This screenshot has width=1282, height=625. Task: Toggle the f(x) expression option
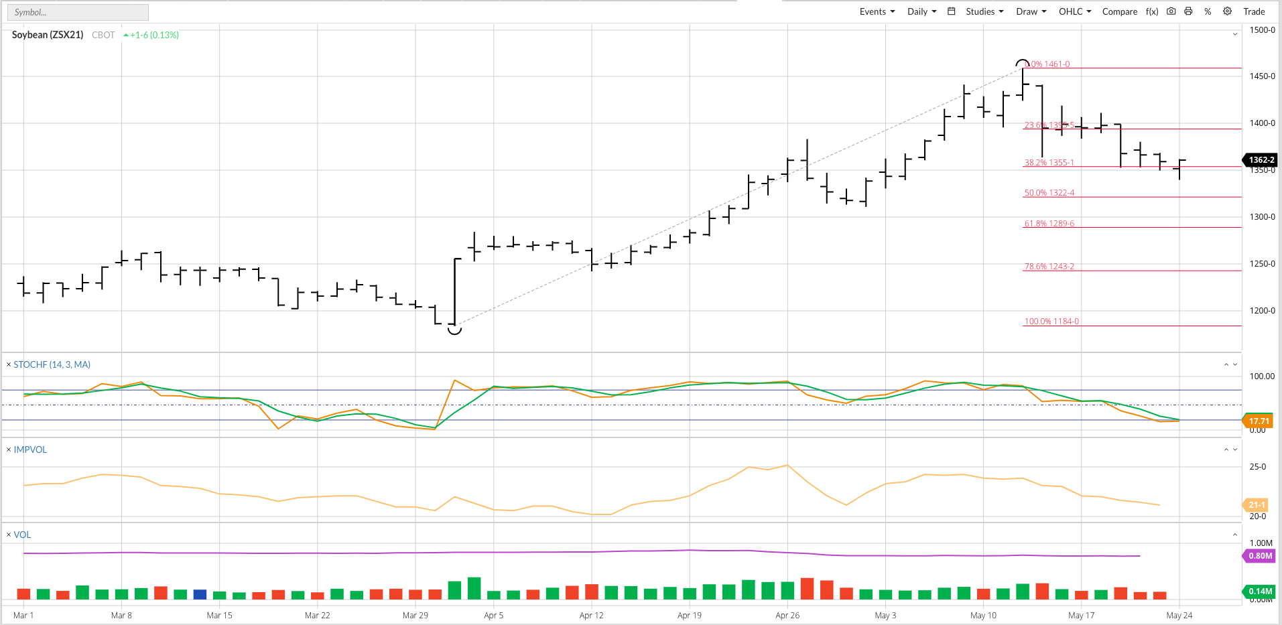coord(1152,11)
